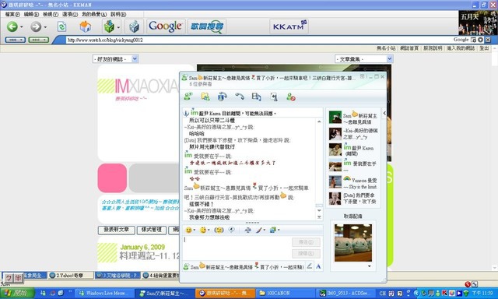Viewport: 498px width, 299px height.
Task: Open the KKATM toolbar button
Action: click(x=289, y=26)
